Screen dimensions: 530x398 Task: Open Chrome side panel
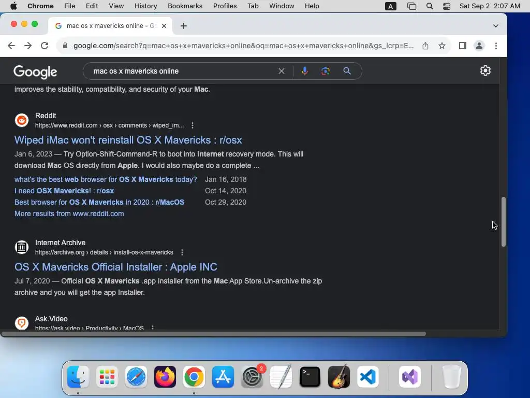coord(462,46)
